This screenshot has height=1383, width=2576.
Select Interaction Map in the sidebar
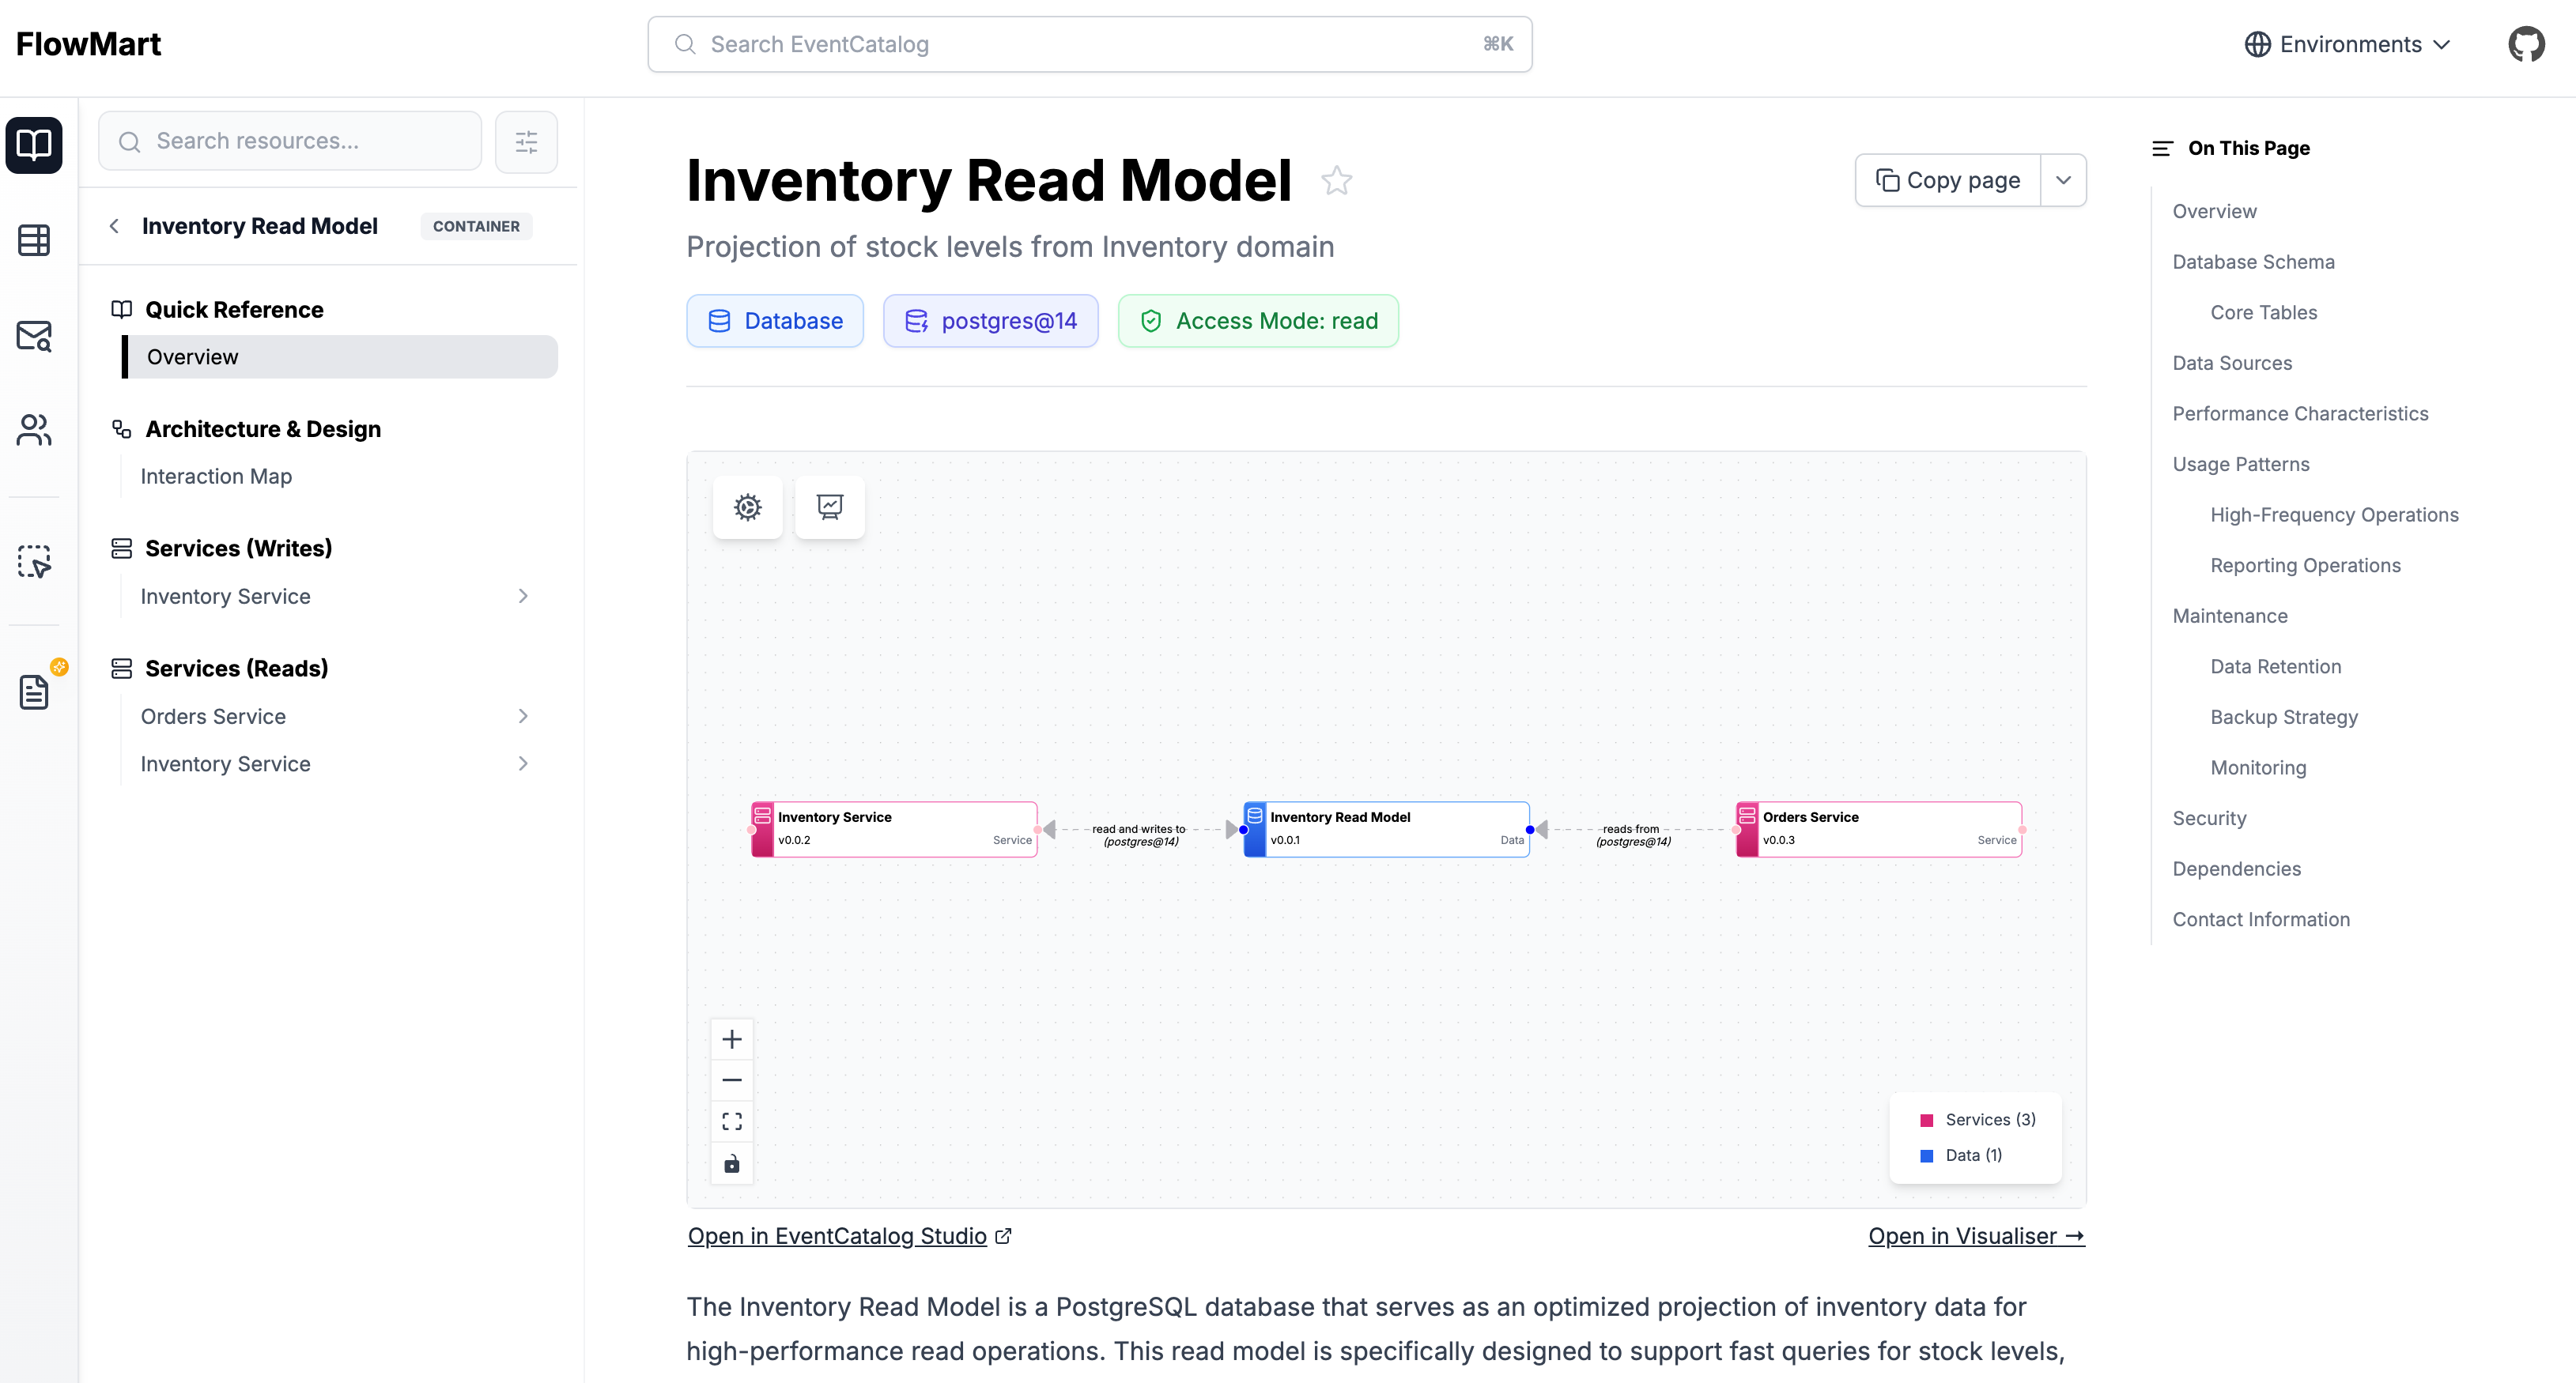tap(216, 477)
